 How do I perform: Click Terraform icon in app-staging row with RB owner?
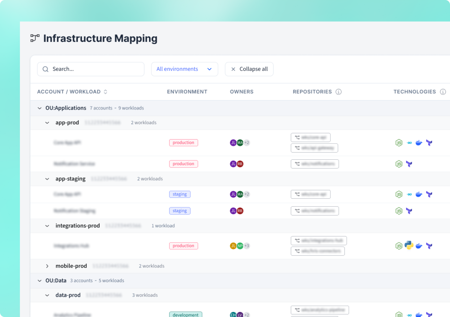tap(409, 211)
